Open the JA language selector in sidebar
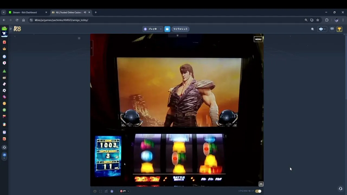This screenshot has width=347, height=195. [4, 156]
